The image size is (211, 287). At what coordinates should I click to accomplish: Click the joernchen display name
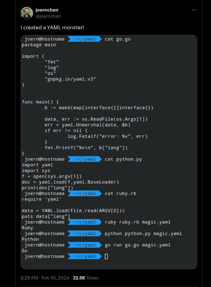[x=47, y=10]
